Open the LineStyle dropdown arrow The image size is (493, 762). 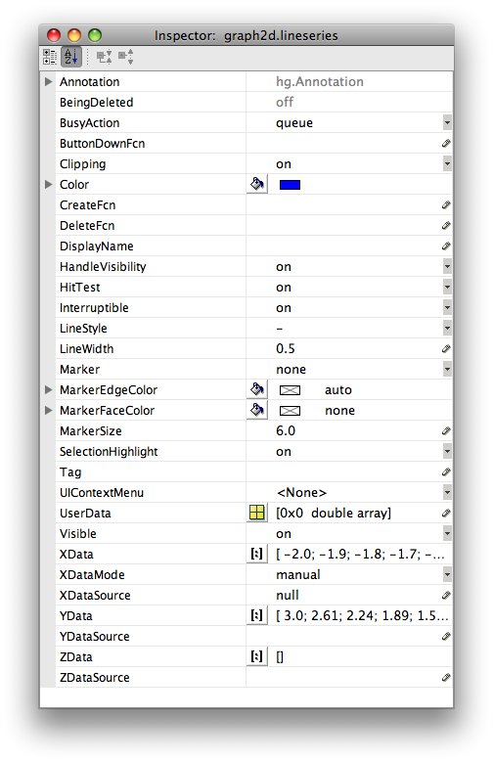tap(447, 328)
